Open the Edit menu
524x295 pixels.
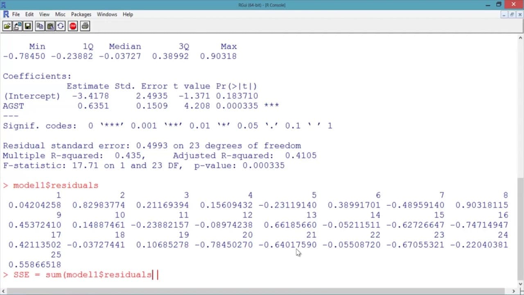29,14
